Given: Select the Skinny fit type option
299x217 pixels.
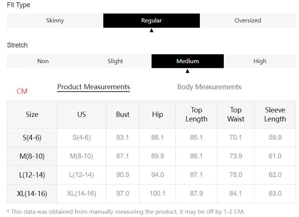Looking at the screenshot, I should point(55,21).
